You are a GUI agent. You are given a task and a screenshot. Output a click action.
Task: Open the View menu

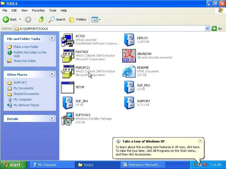[24, 10]
